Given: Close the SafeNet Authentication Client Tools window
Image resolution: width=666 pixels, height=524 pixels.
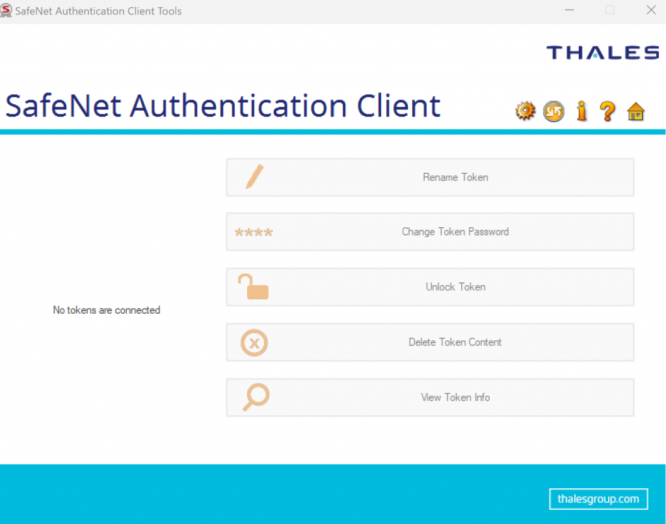Looking at the screenshot, I should (650, 10).
